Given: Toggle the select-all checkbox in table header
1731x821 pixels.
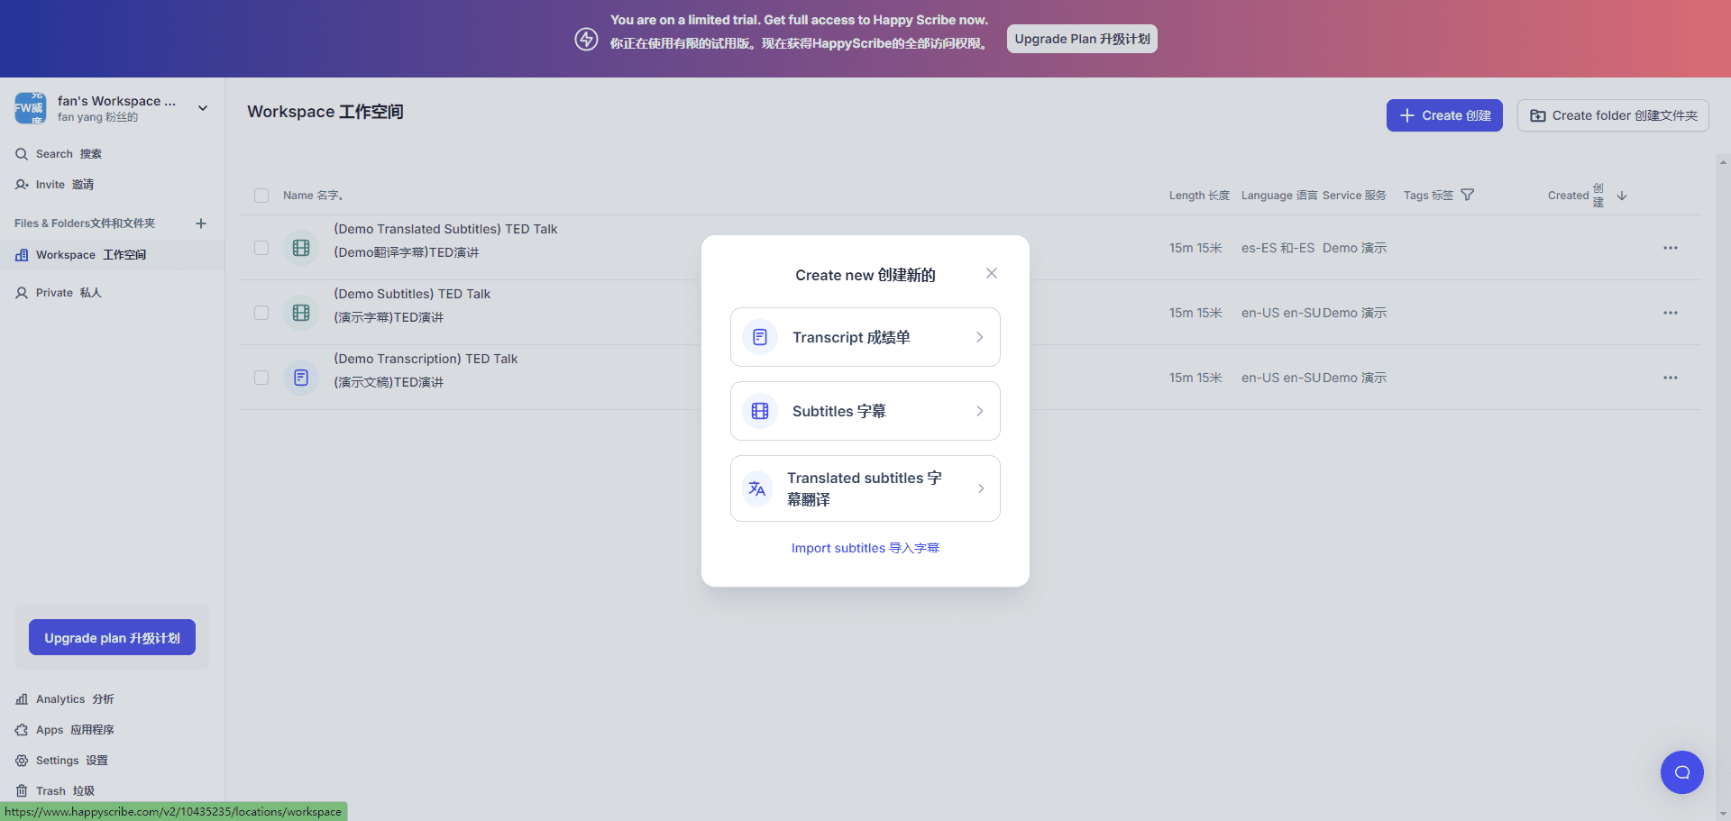Looking at the screenshot, I should pyautogui.click(x=261, y=196).
